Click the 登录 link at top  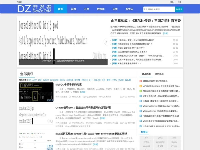point(172,2)
